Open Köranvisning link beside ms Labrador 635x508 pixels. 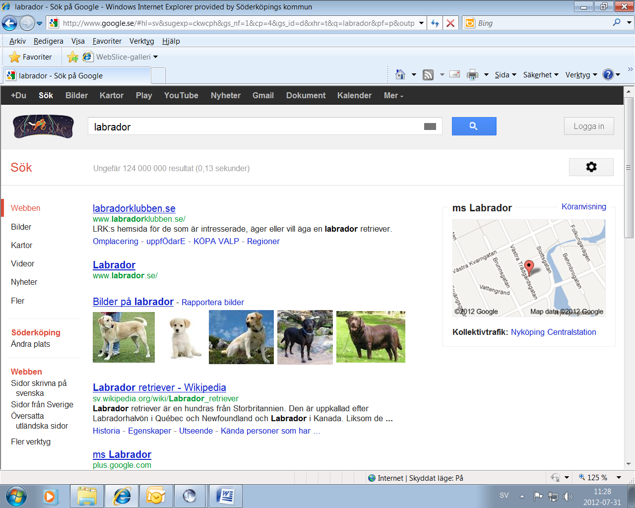tap(584, 206)
